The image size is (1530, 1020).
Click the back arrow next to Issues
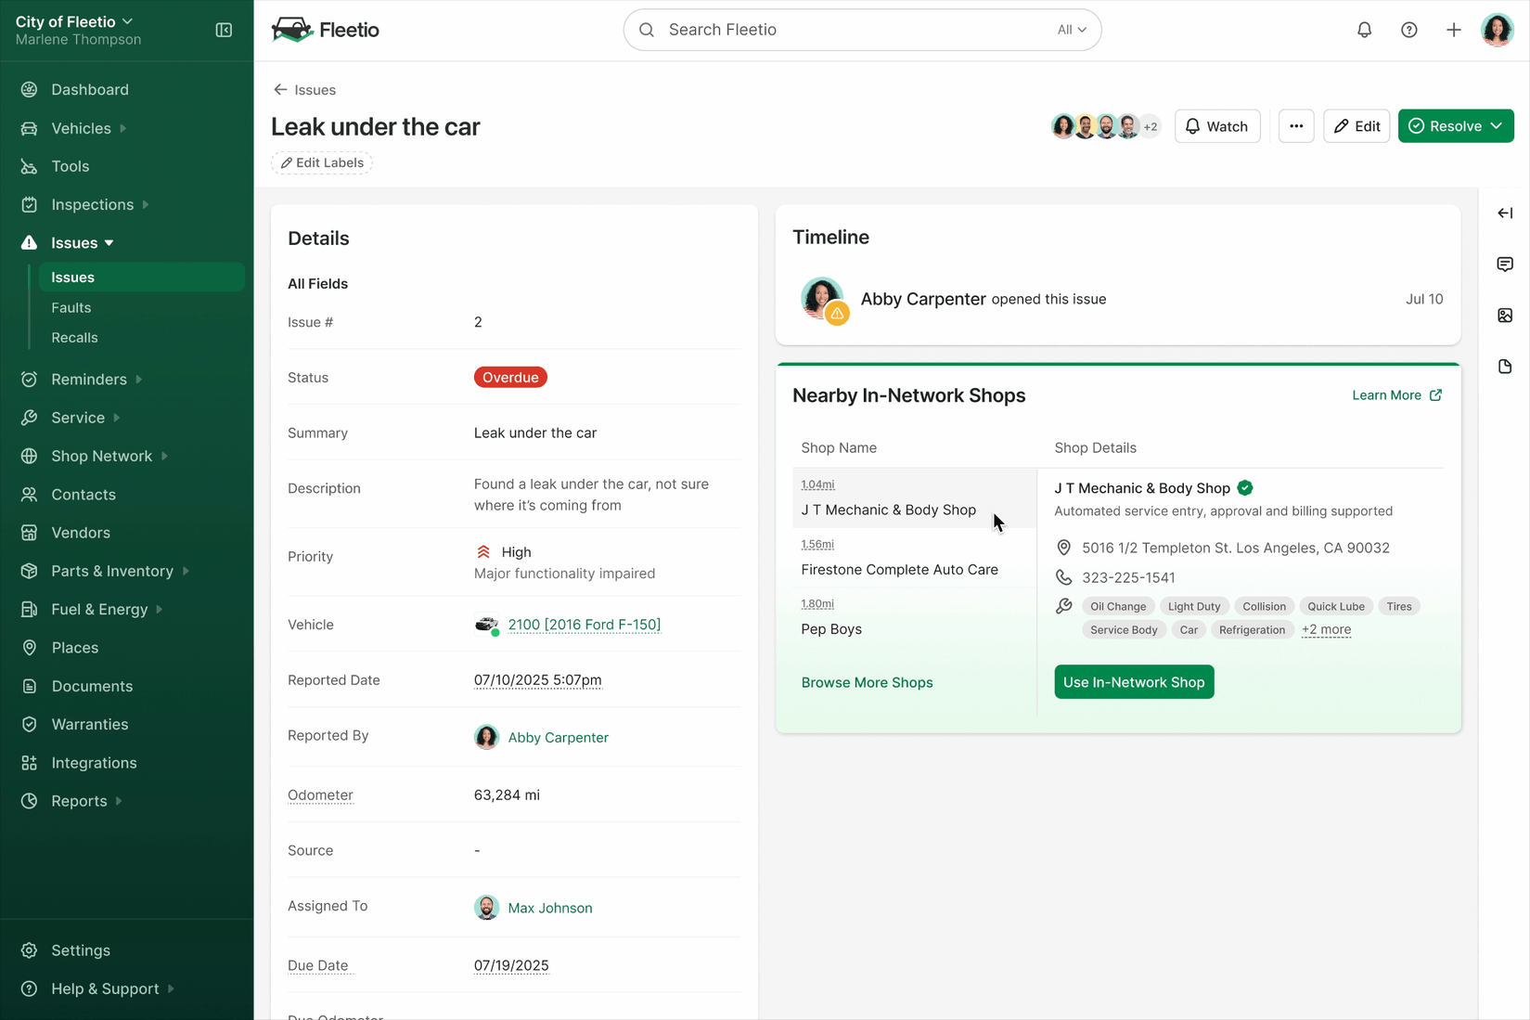click(280, 90)
